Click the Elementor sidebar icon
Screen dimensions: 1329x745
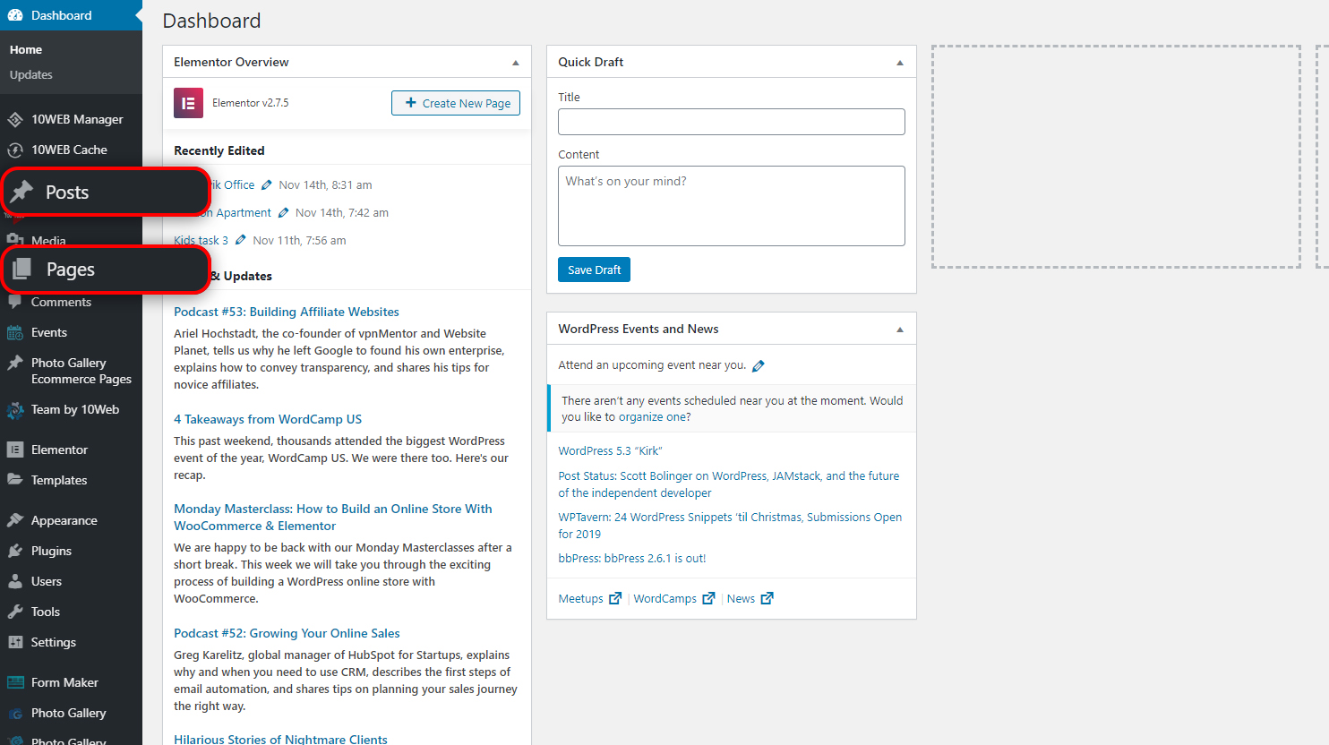(x=15, y=450)
